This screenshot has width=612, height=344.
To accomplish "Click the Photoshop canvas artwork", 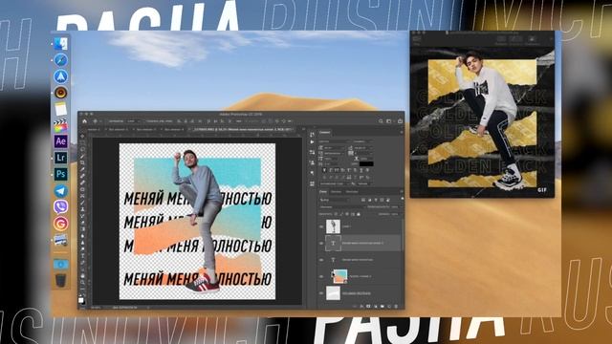I will point(197,221).
